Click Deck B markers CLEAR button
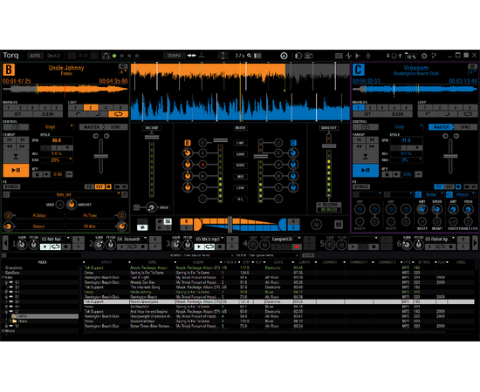Screen dimensions: 480x392 (x=48, y=114)
